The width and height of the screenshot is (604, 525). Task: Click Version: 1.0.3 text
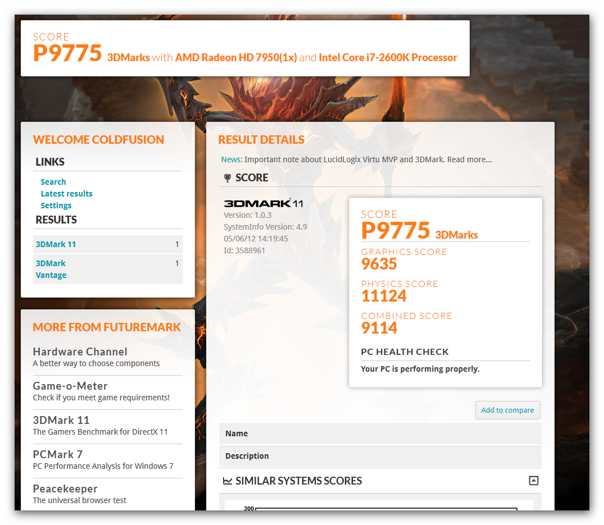248,215
